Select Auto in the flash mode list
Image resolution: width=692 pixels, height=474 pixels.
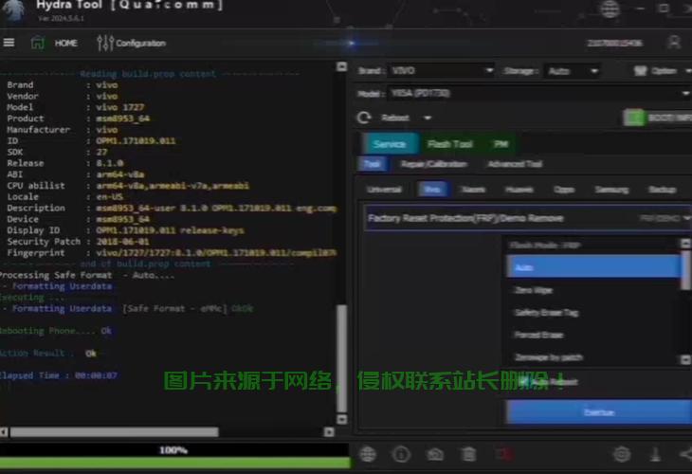click(x=593, y=267)
